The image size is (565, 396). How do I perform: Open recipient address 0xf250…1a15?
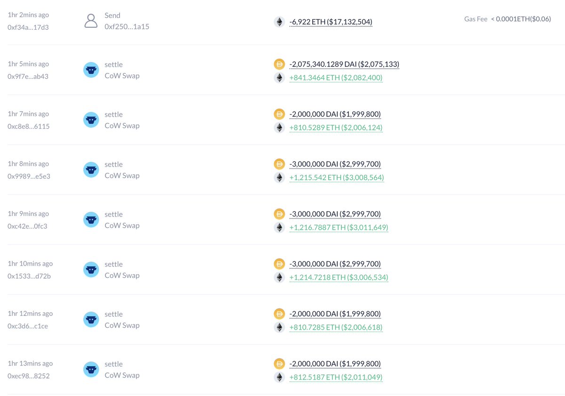(x=126, y=27)
